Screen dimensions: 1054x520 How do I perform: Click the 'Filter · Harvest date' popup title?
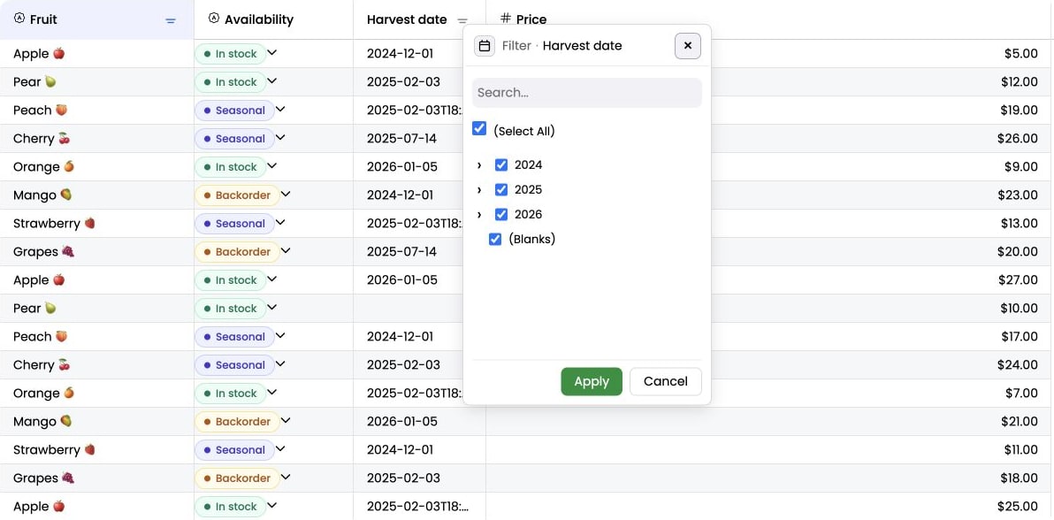click(562, 46)
